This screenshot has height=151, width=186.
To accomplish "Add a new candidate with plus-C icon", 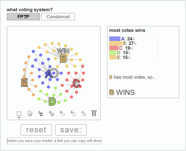I will pyautogui.click(x=40, y=113).
